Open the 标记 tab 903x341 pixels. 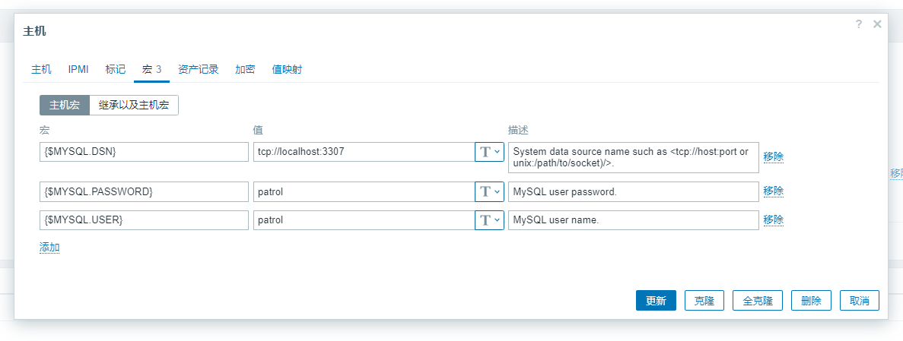(x=115, y=70)
